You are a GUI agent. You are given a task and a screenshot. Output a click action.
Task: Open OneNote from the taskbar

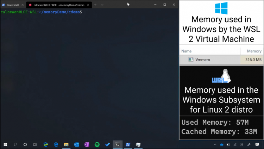click(x=87, y=144)
